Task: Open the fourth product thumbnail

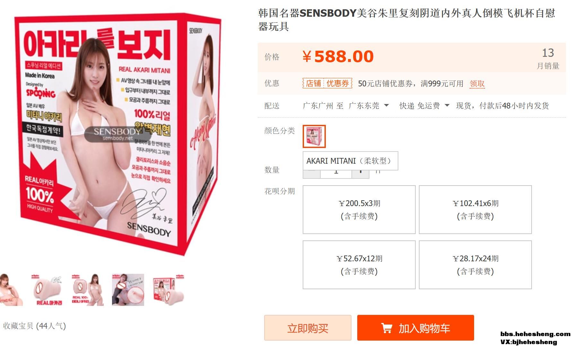Action: point(128,290)
